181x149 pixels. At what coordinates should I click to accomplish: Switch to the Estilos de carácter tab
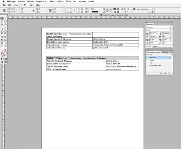tap(153, 52)
